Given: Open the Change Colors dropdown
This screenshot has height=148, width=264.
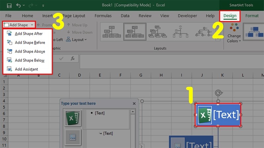Looking at the screenshot, I should pyautogui.click(x=234, y=33).
